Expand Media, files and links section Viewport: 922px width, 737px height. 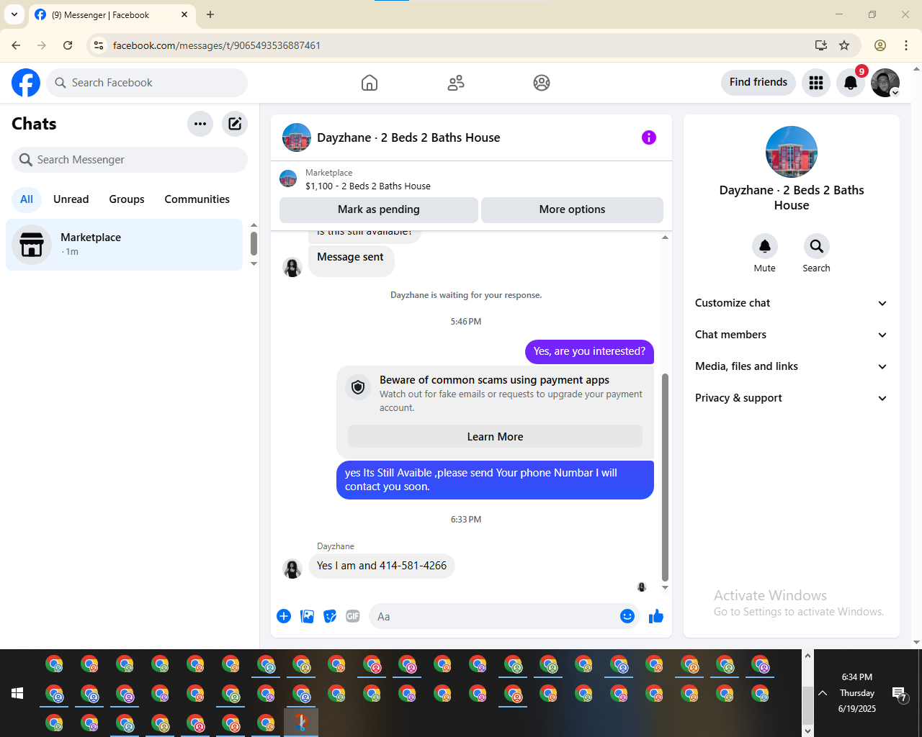point(792,366)
